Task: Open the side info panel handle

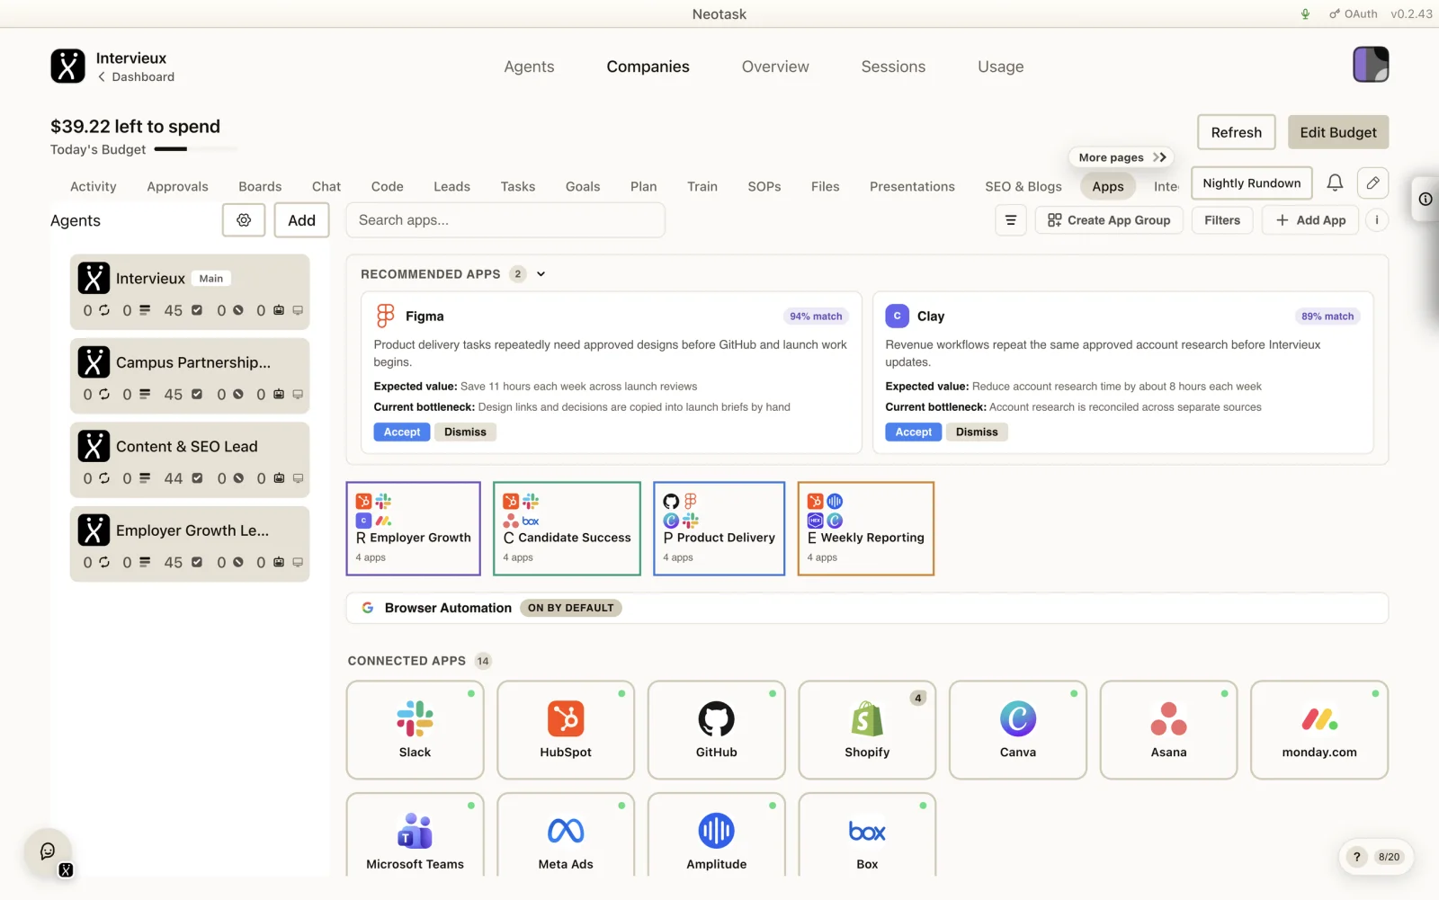Action: pyautogui.click(x=1426, y=200)
